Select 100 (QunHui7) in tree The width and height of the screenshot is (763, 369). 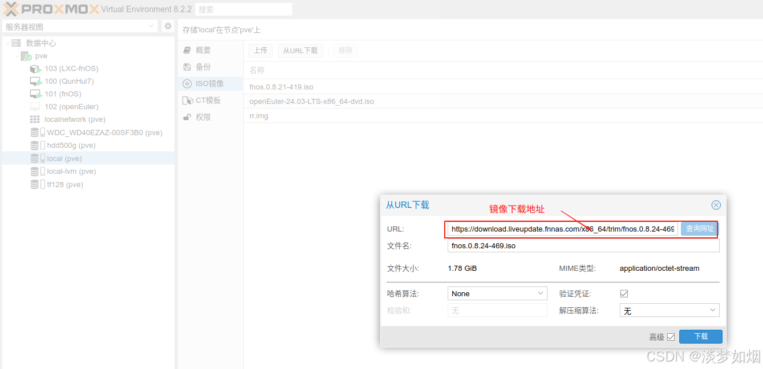pyautogui.click(x=69, y=81)
